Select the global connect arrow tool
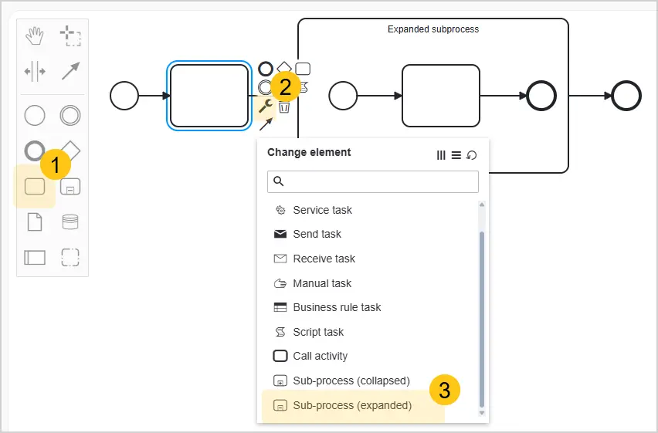658x433 pixels. 70,71
